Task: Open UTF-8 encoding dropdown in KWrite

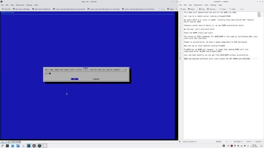Action: [x=250, y=141]
